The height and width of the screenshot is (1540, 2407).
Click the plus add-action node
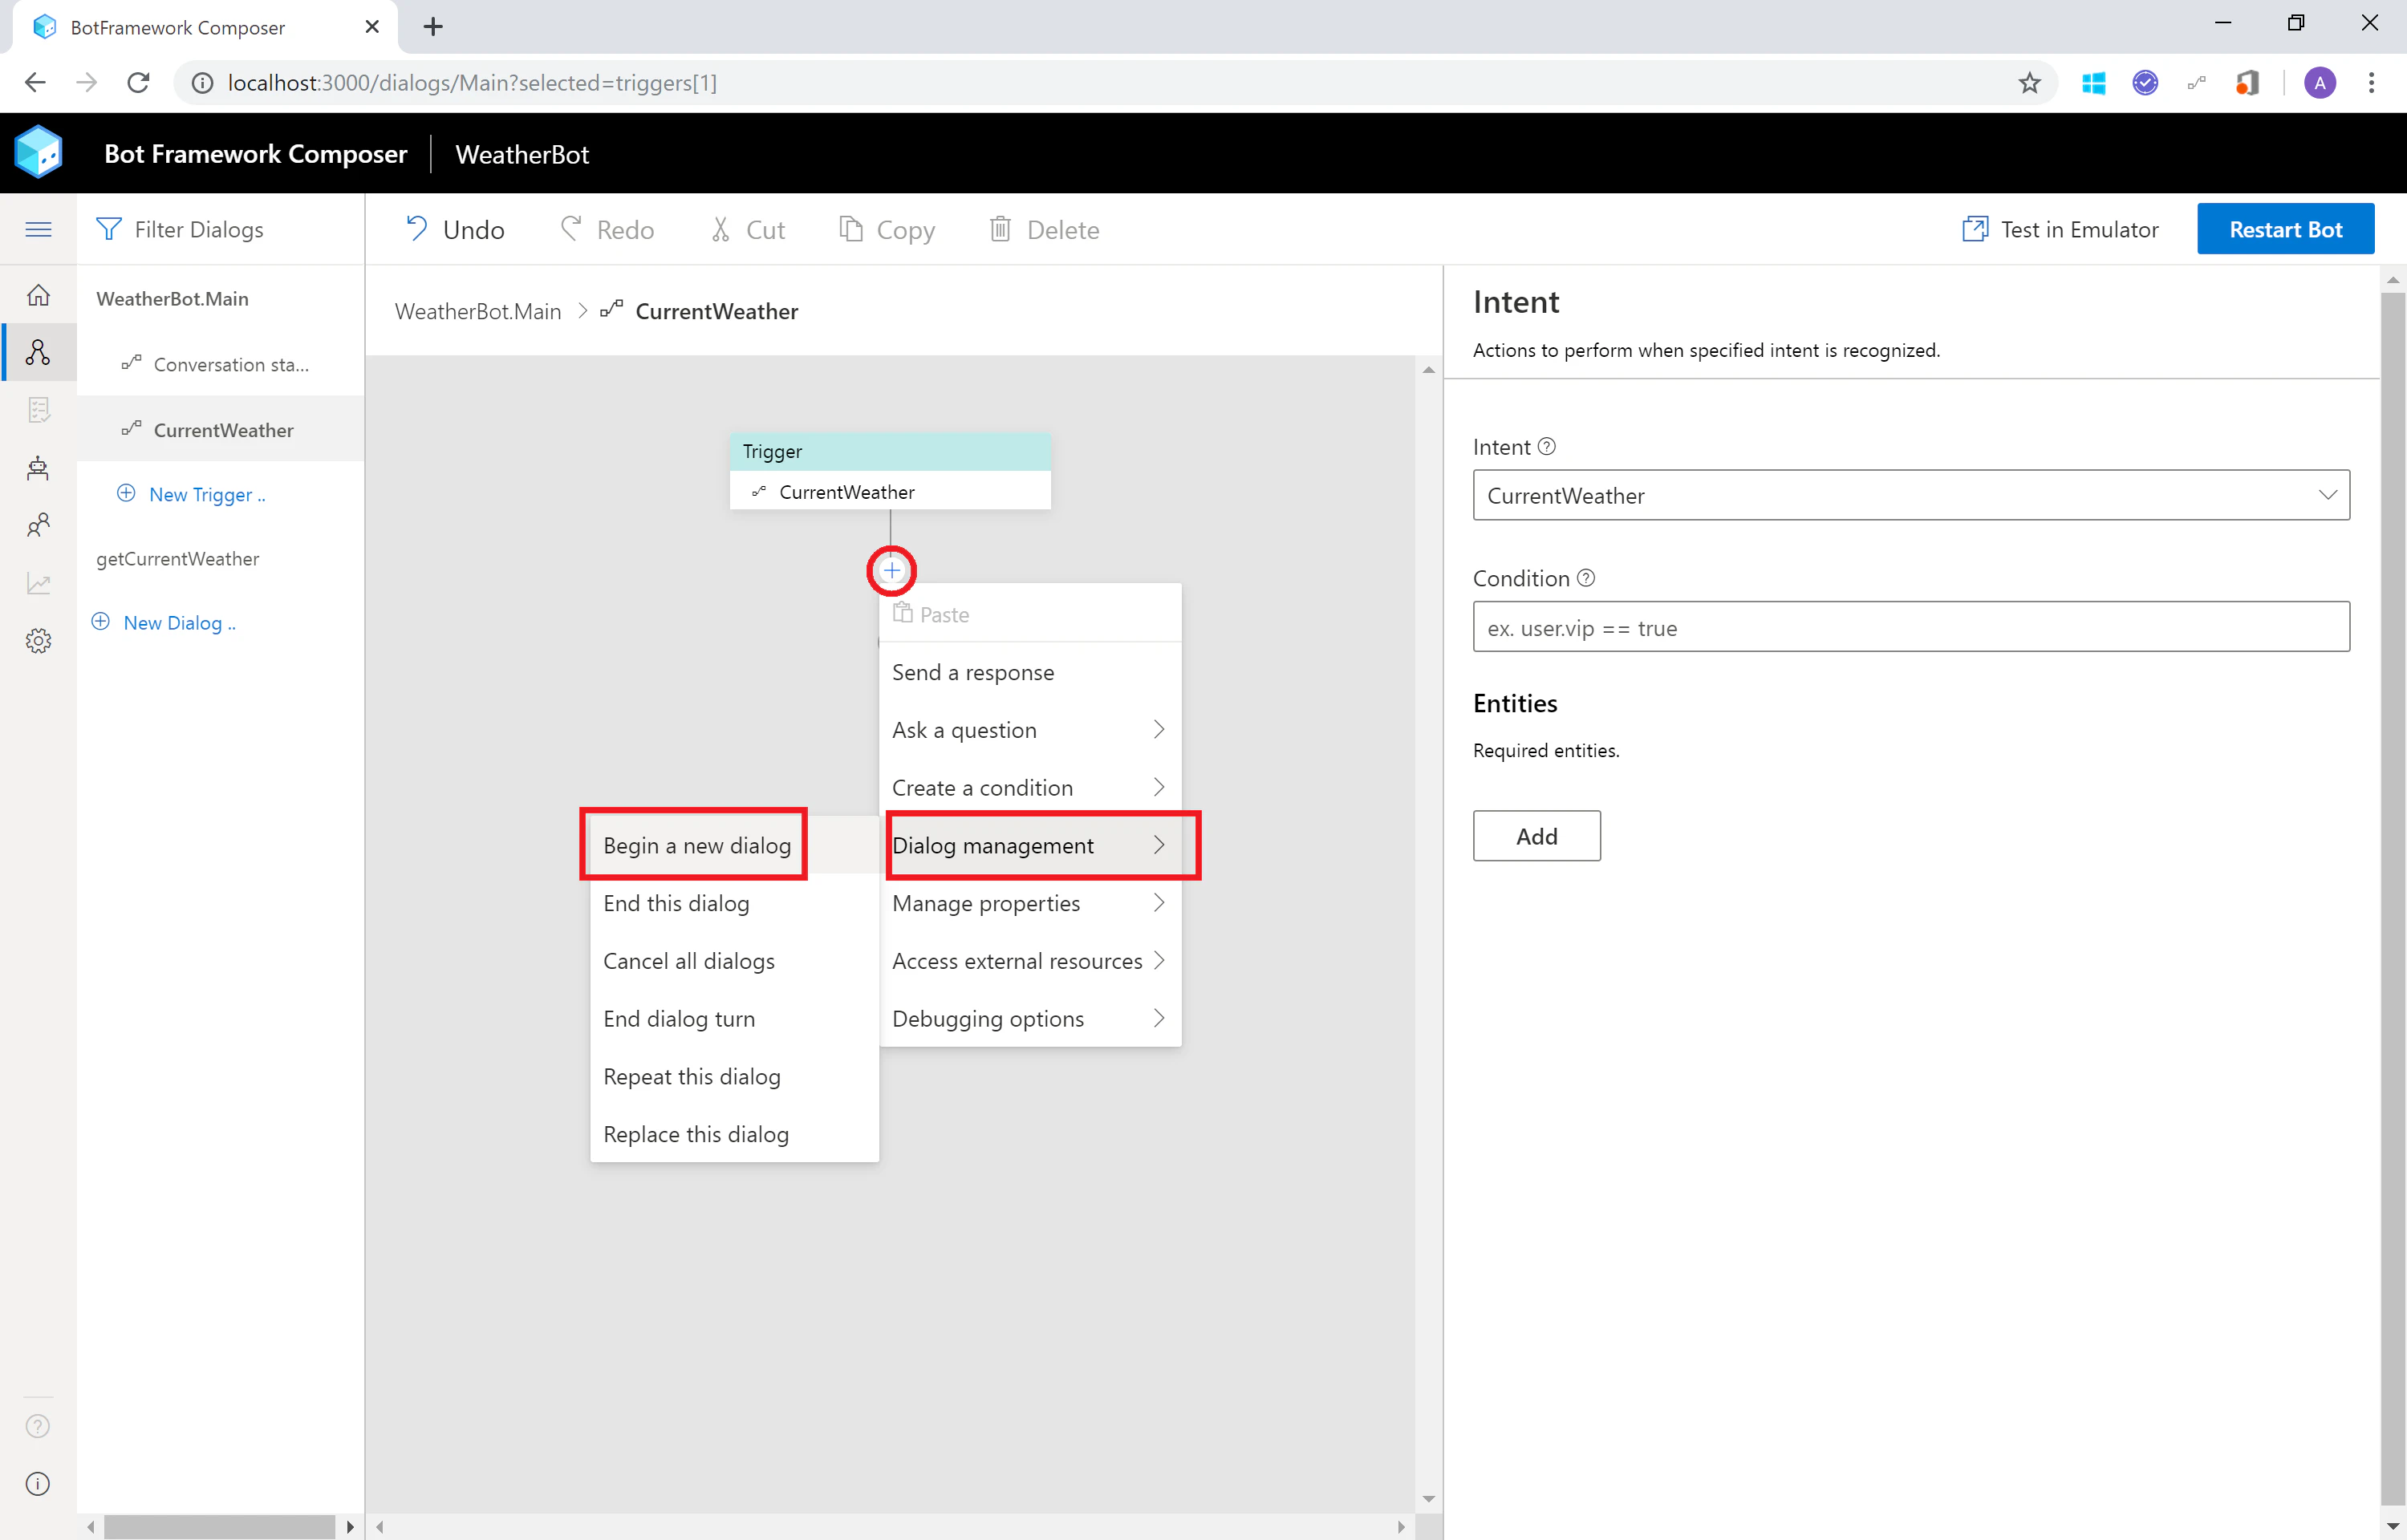891,571
